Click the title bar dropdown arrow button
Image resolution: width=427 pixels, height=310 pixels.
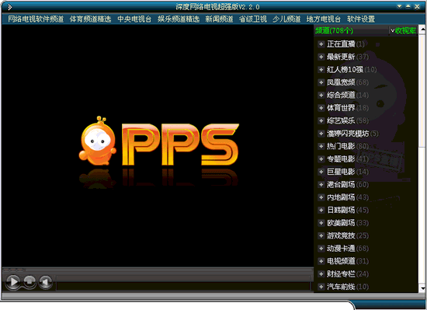400,6
